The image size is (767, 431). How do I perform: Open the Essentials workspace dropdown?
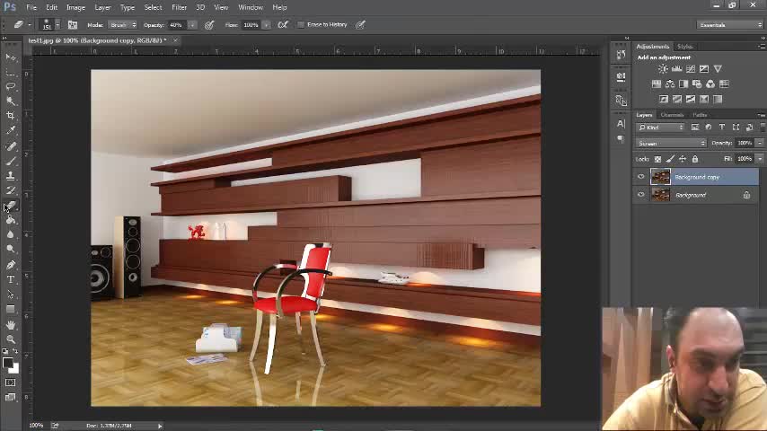point(730,25)
